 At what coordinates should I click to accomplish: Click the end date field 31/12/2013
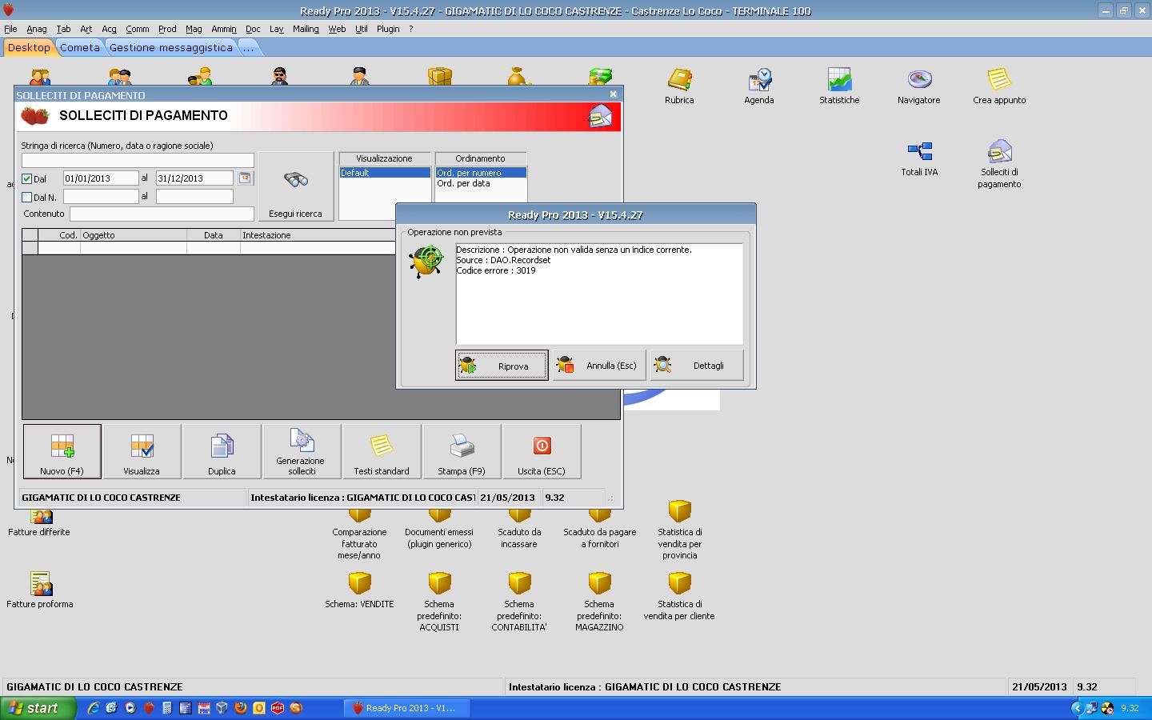pyautogui.click(x=194, y=178)
